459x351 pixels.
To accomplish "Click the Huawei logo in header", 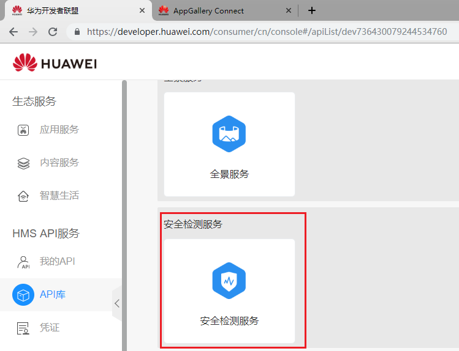I will click(55, 63).
